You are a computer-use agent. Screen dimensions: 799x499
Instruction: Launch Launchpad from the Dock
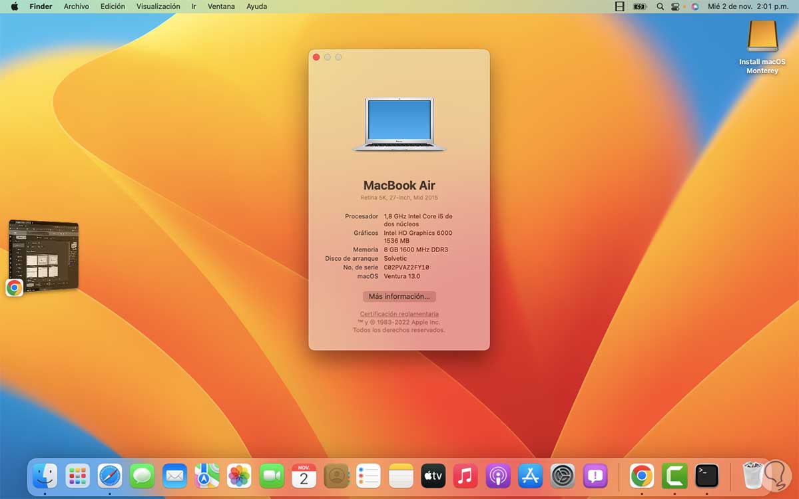(78, 476)
